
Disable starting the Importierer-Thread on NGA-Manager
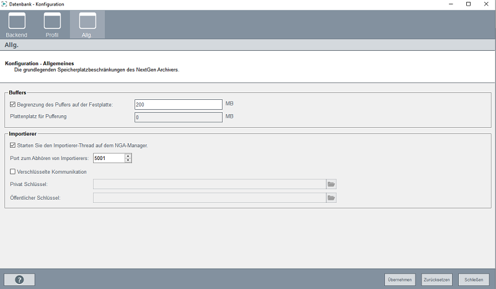pyautogui.click(x=13, y=145)
